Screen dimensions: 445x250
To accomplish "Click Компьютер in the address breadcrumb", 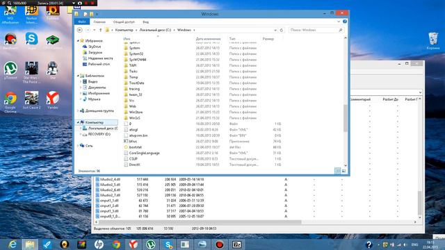I will pos(124,30).
